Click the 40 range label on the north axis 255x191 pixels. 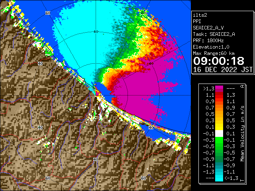tap(96, 32)
